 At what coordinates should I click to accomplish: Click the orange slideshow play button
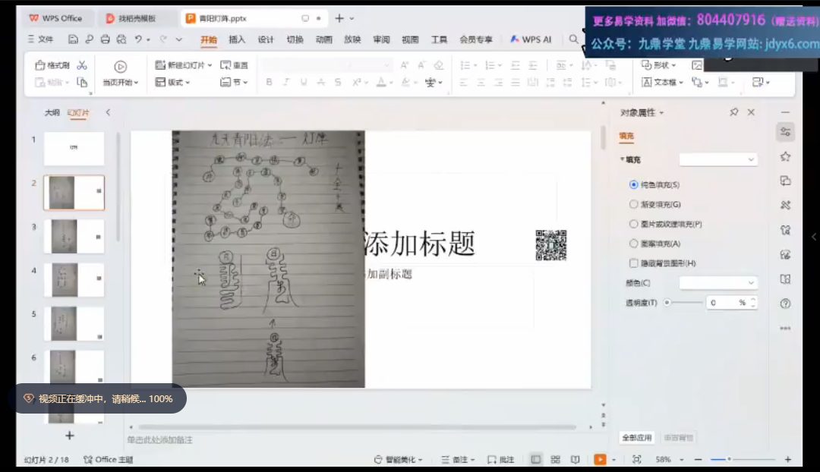click(x=600, y=460)
